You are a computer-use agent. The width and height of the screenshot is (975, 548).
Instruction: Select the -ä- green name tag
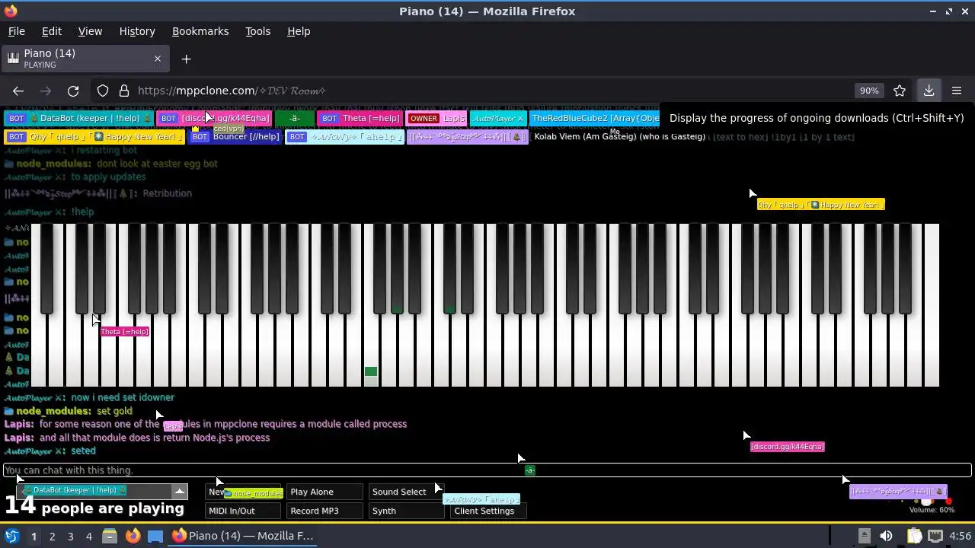coord(294,118)
